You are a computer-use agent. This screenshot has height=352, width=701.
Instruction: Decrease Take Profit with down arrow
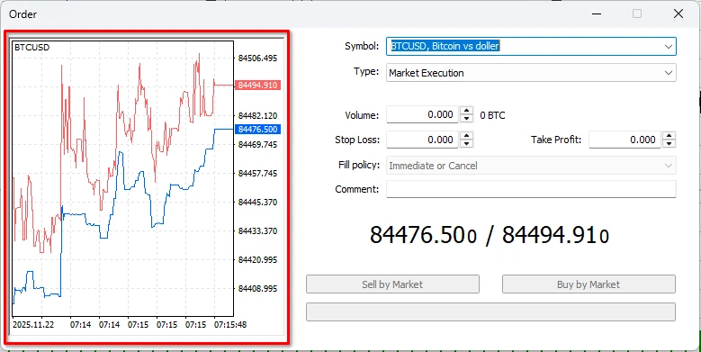pos(669,143)
